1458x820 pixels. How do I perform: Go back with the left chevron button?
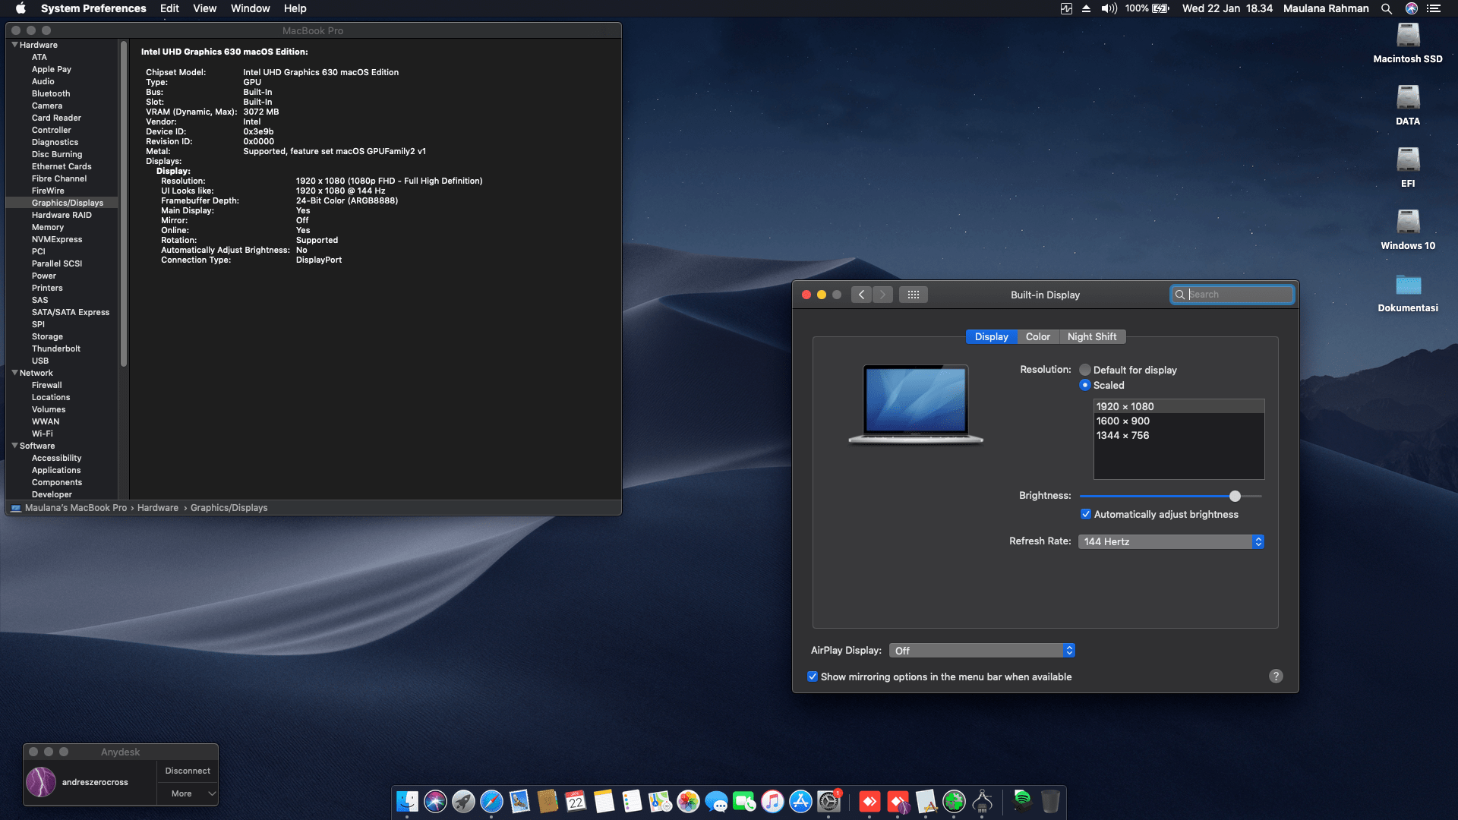(x=861, y=295)
